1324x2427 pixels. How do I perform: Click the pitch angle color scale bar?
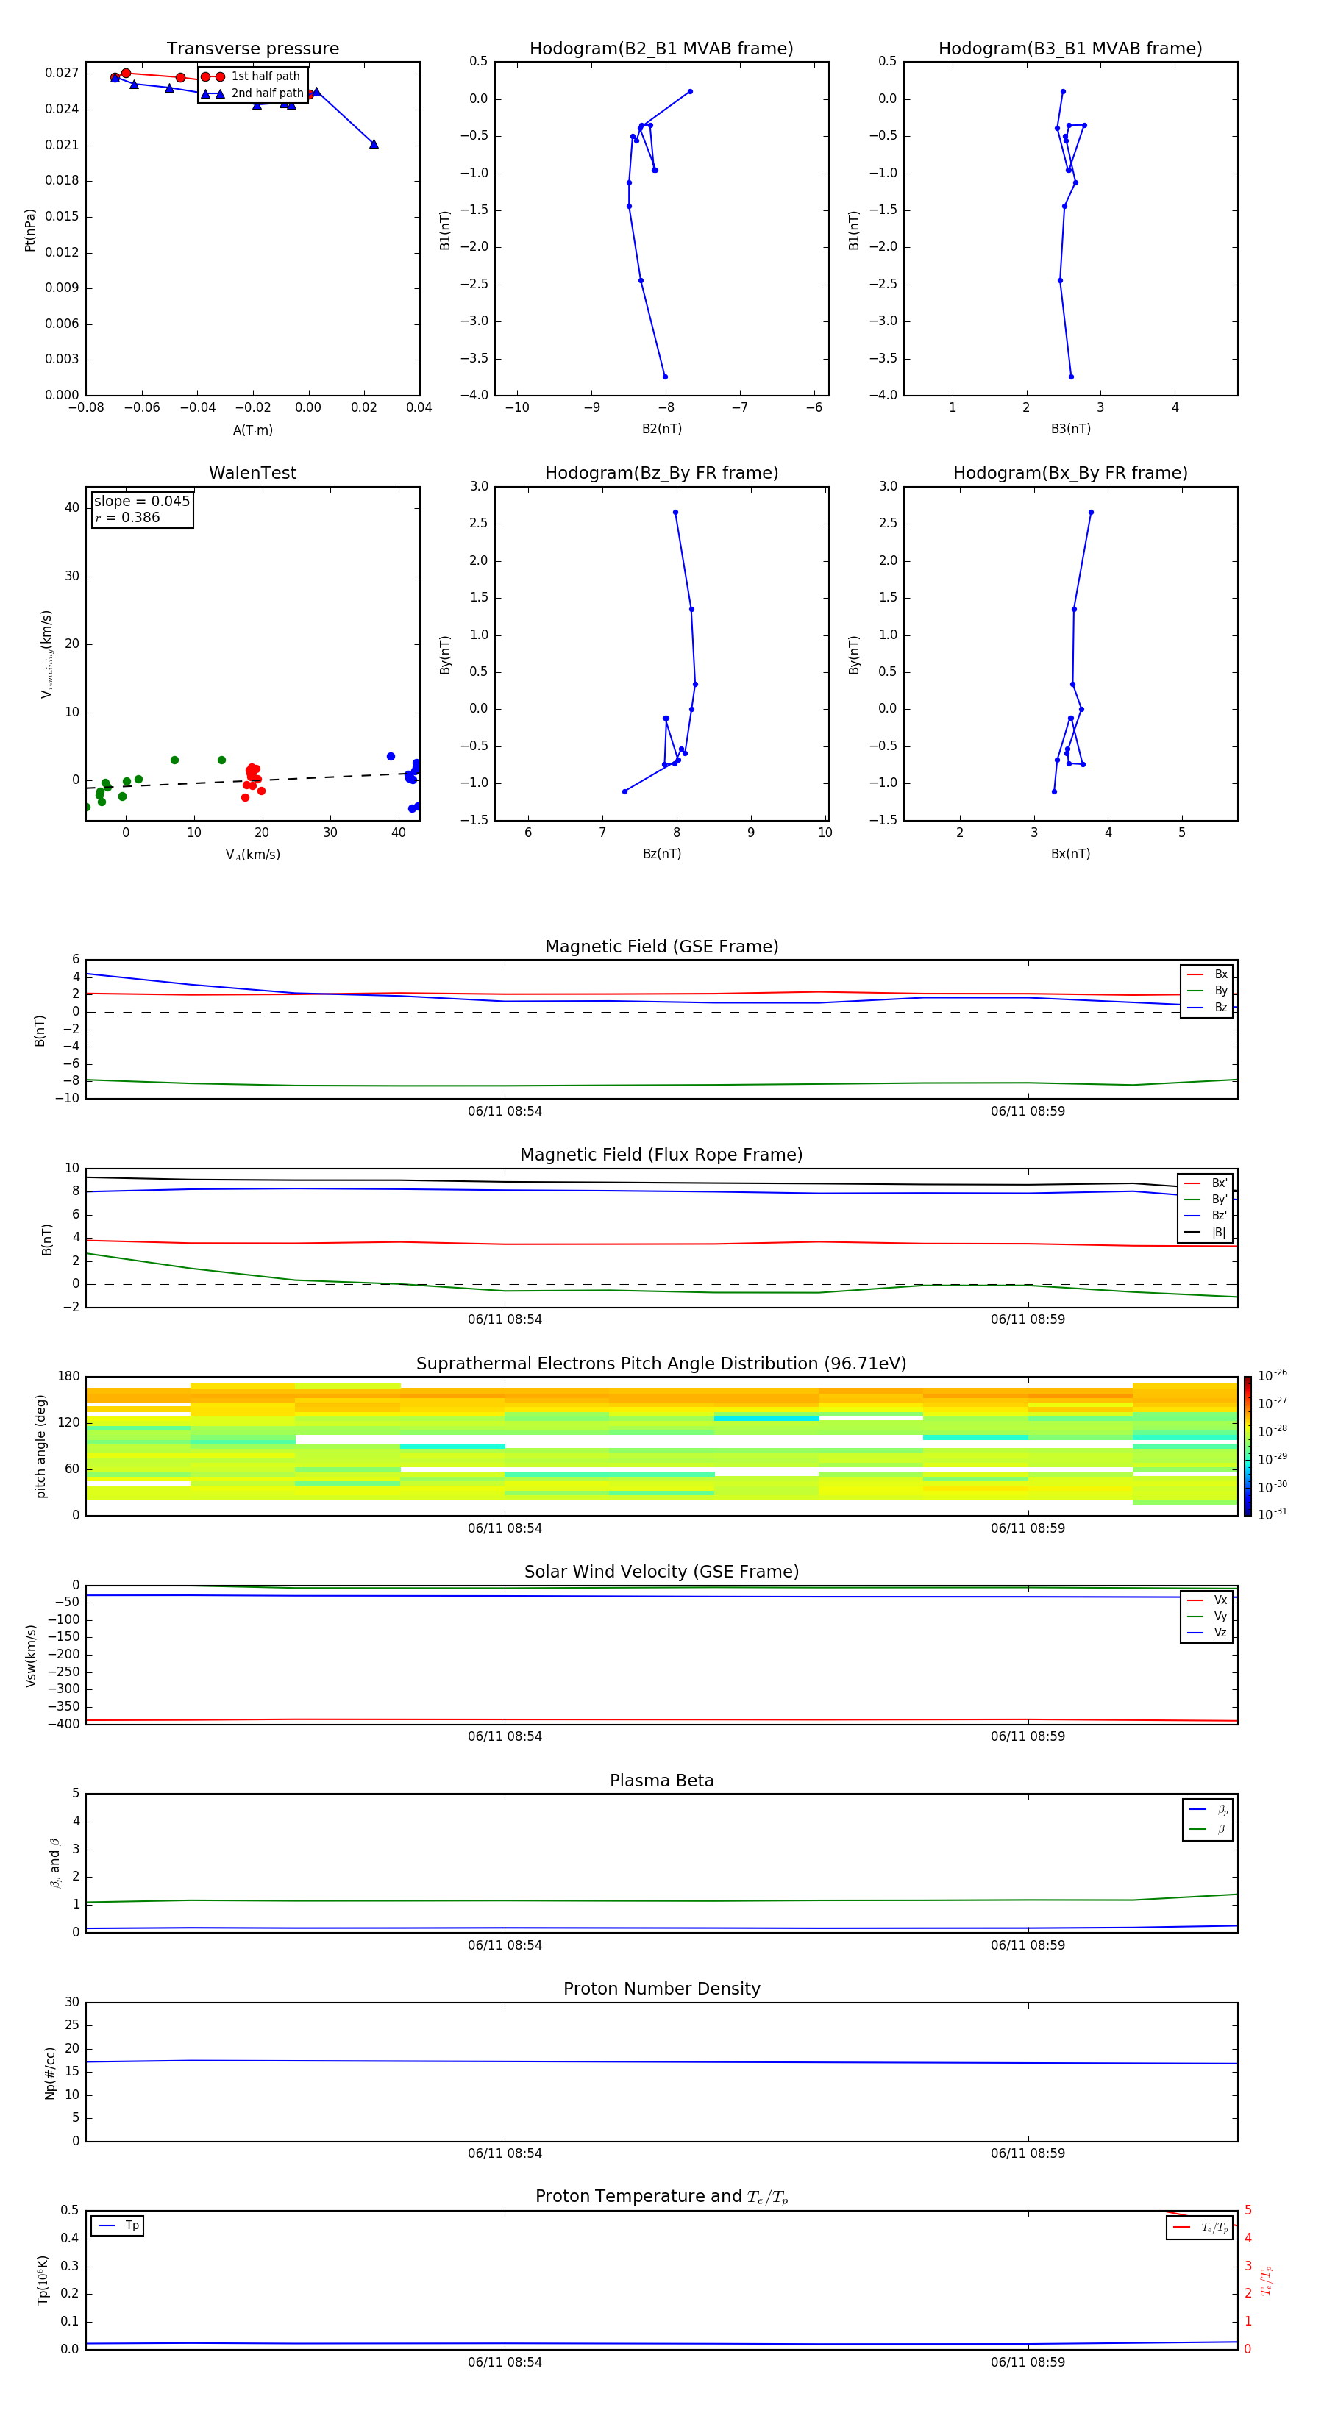click(x=1248, y=1446)
